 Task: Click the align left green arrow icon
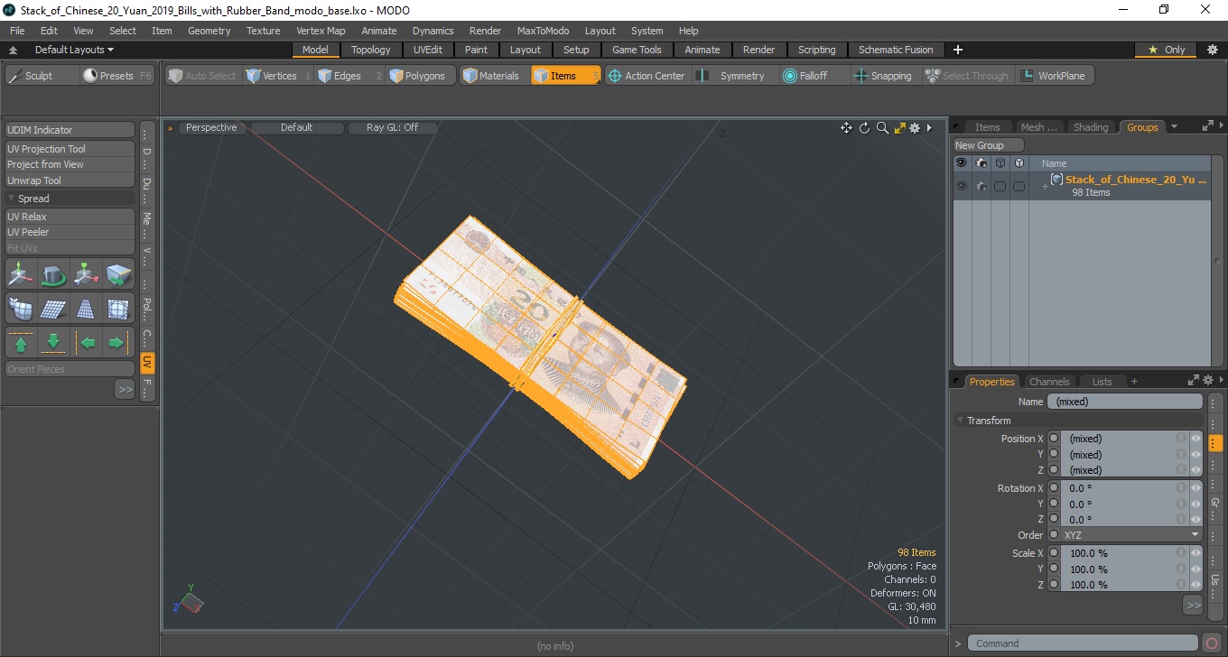tap(86, 343)
